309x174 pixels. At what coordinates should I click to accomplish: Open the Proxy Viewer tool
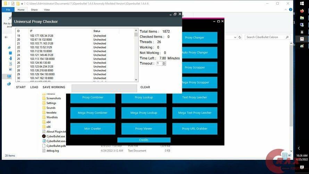pos(144,128)
